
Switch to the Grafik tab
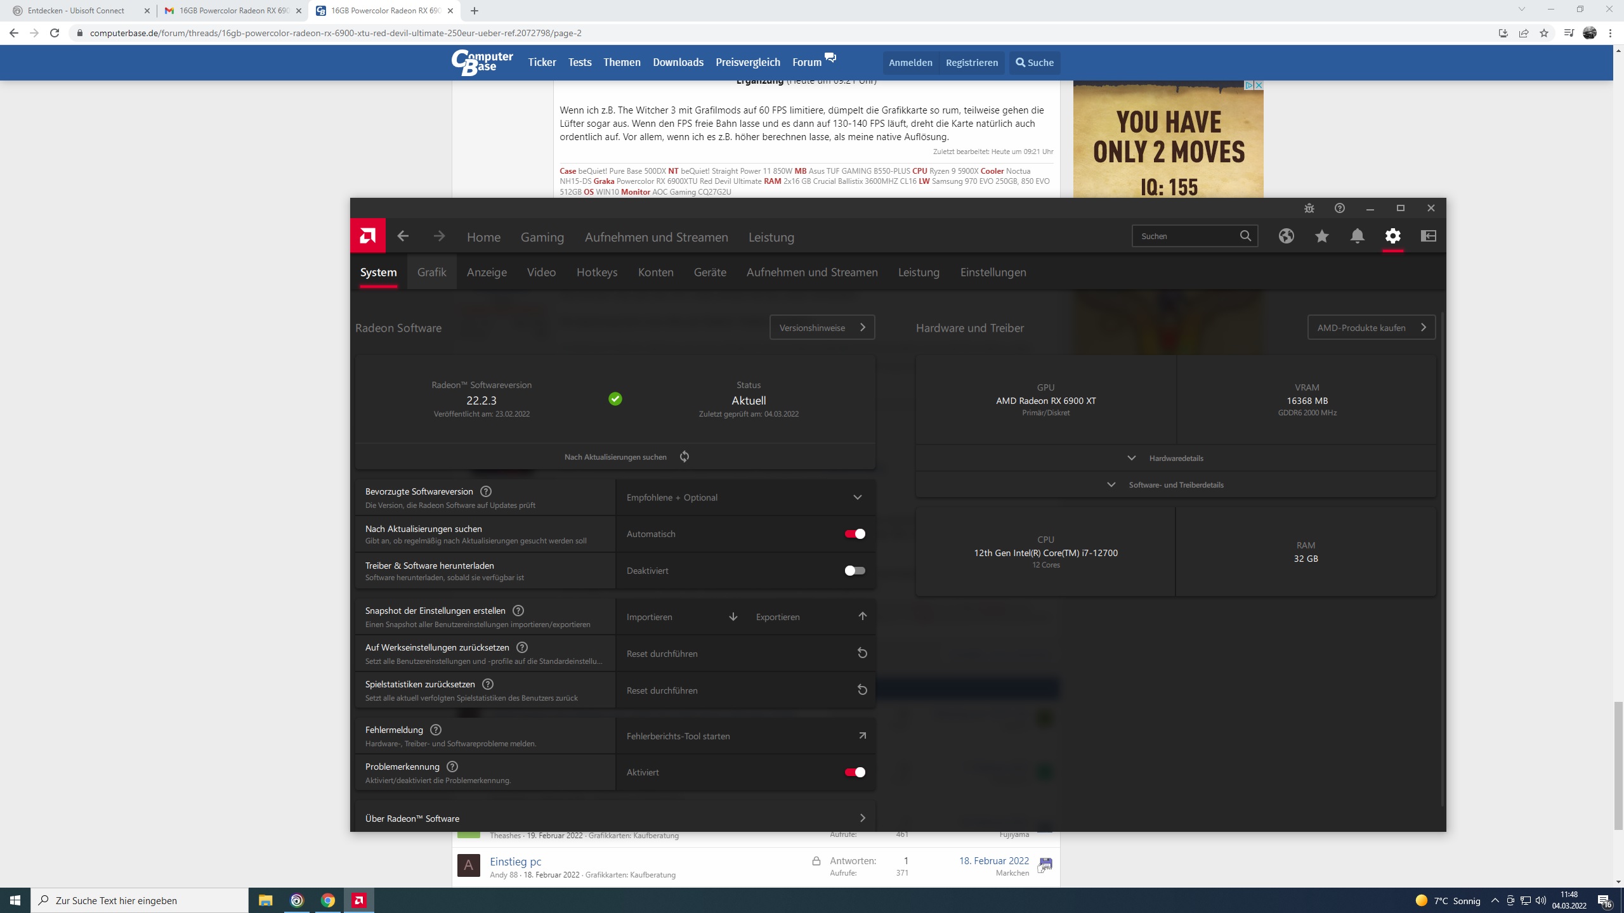coord(431,272)
